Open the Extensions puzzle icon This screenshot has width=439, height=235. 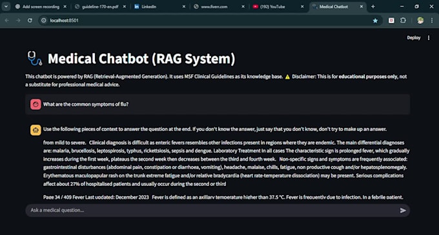click(x=403, y=21)
